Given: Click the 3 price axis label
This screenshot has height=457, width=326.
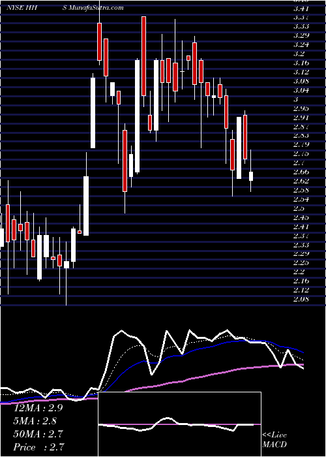Looking at the screenshot, I should pos(296,99).
